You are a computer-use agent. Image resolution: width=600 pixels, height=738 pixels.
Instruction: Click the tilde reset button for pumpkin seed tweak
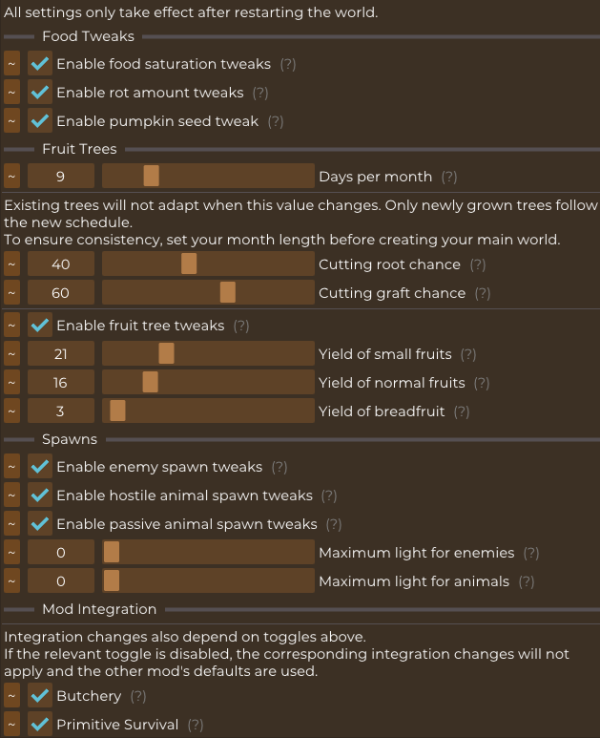[11, 121]
